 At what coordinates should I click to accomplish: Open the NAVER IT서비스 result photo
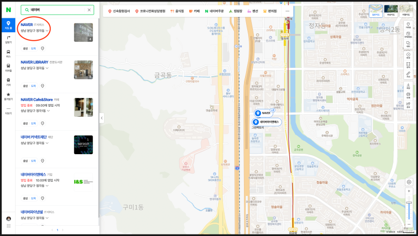84,32
